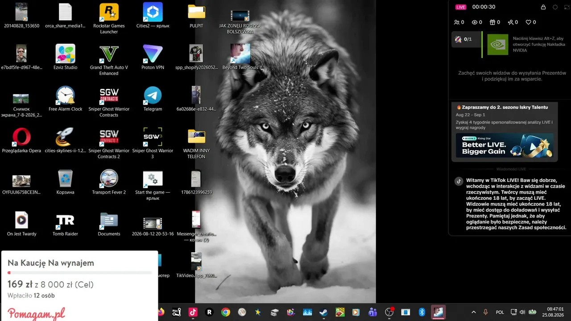
Task: Click the 00:00:30 LIVE duration timer
Action: [x=484, y=7]
